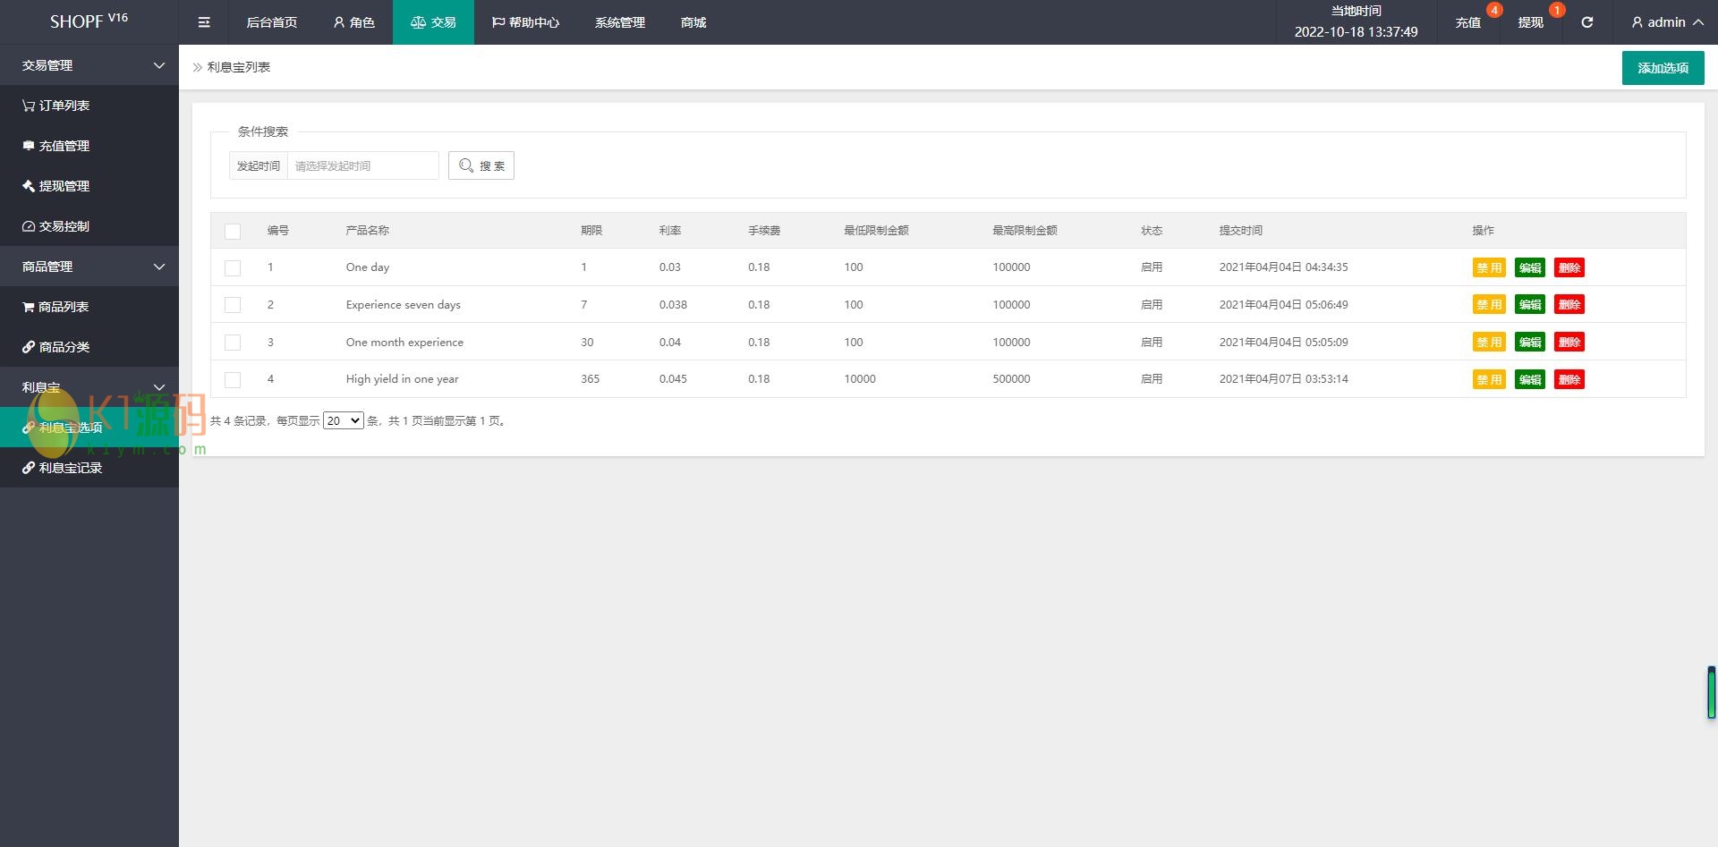Click the magnifier search button

(x=481, y=165)
